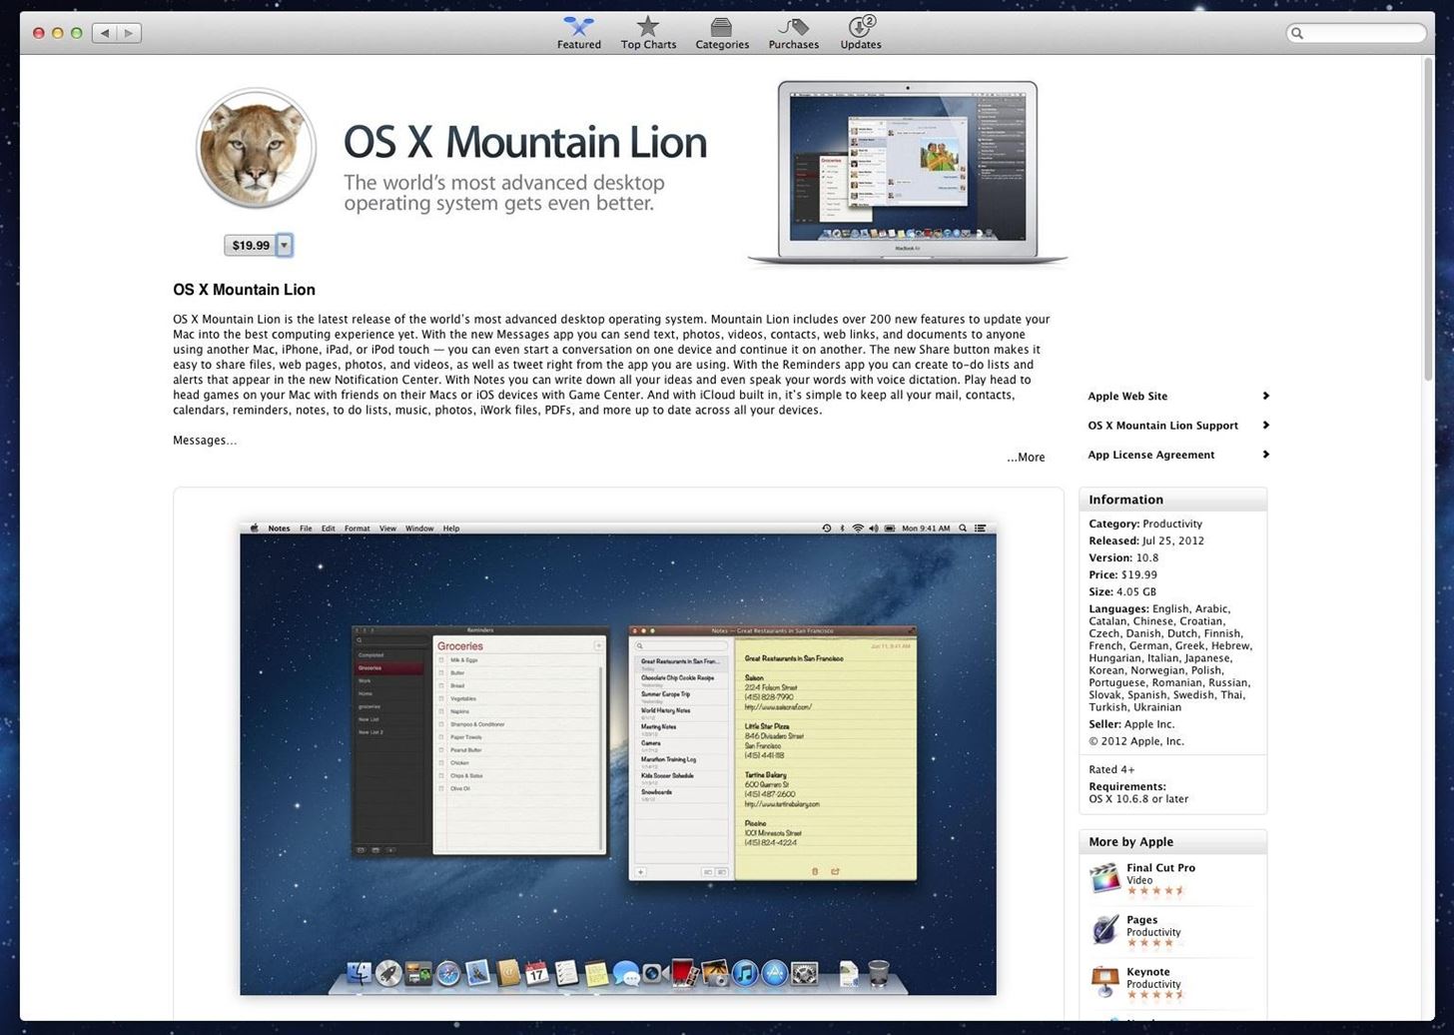This screenshot has height=1035, width=1454.
Task: Click Trash icon in screenshot dock
Action: [879, 972]
